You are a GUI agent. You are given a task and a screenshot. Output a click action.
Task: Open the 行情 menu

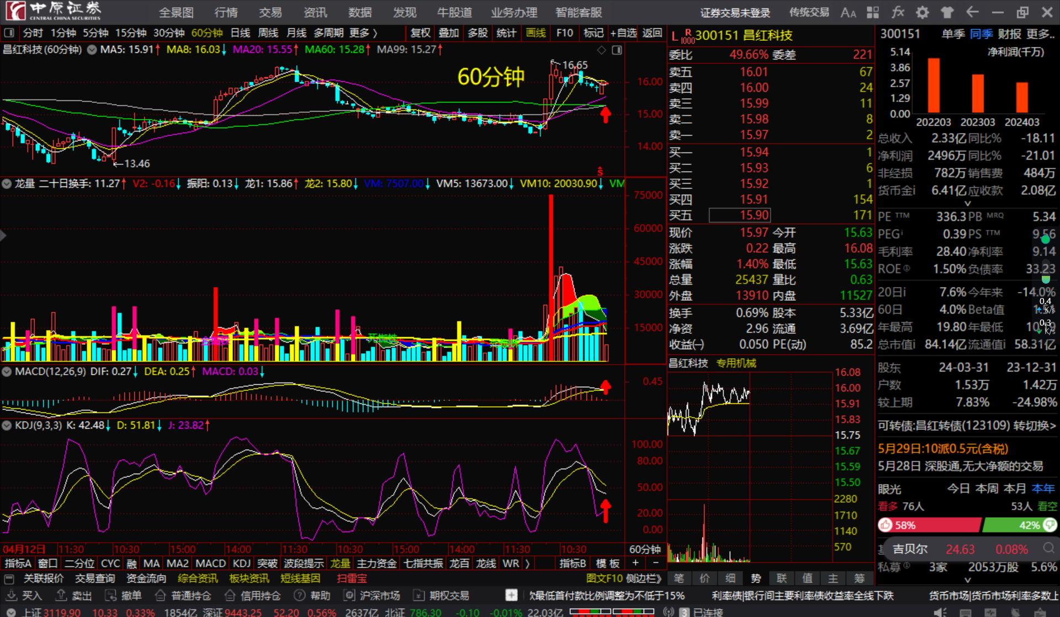coord(226,12)
